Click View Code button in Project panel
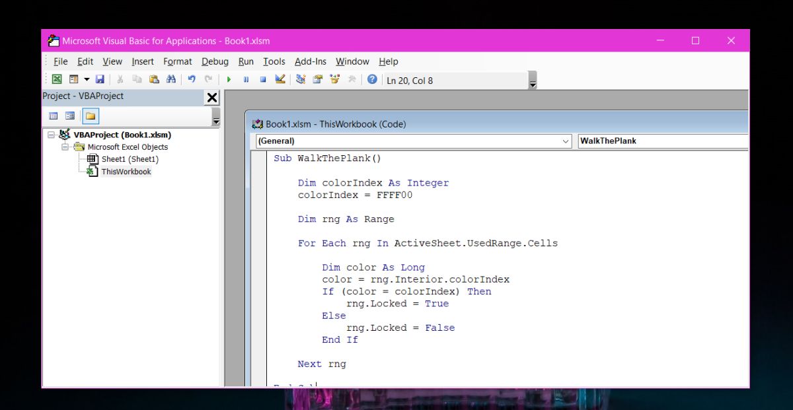 54,116
